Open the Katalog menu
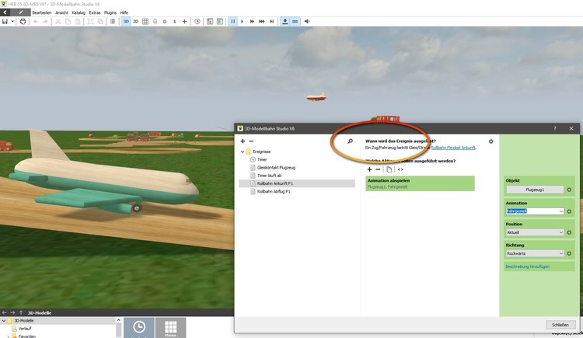Viewport: 583px width, 338px height. point(79,12)
